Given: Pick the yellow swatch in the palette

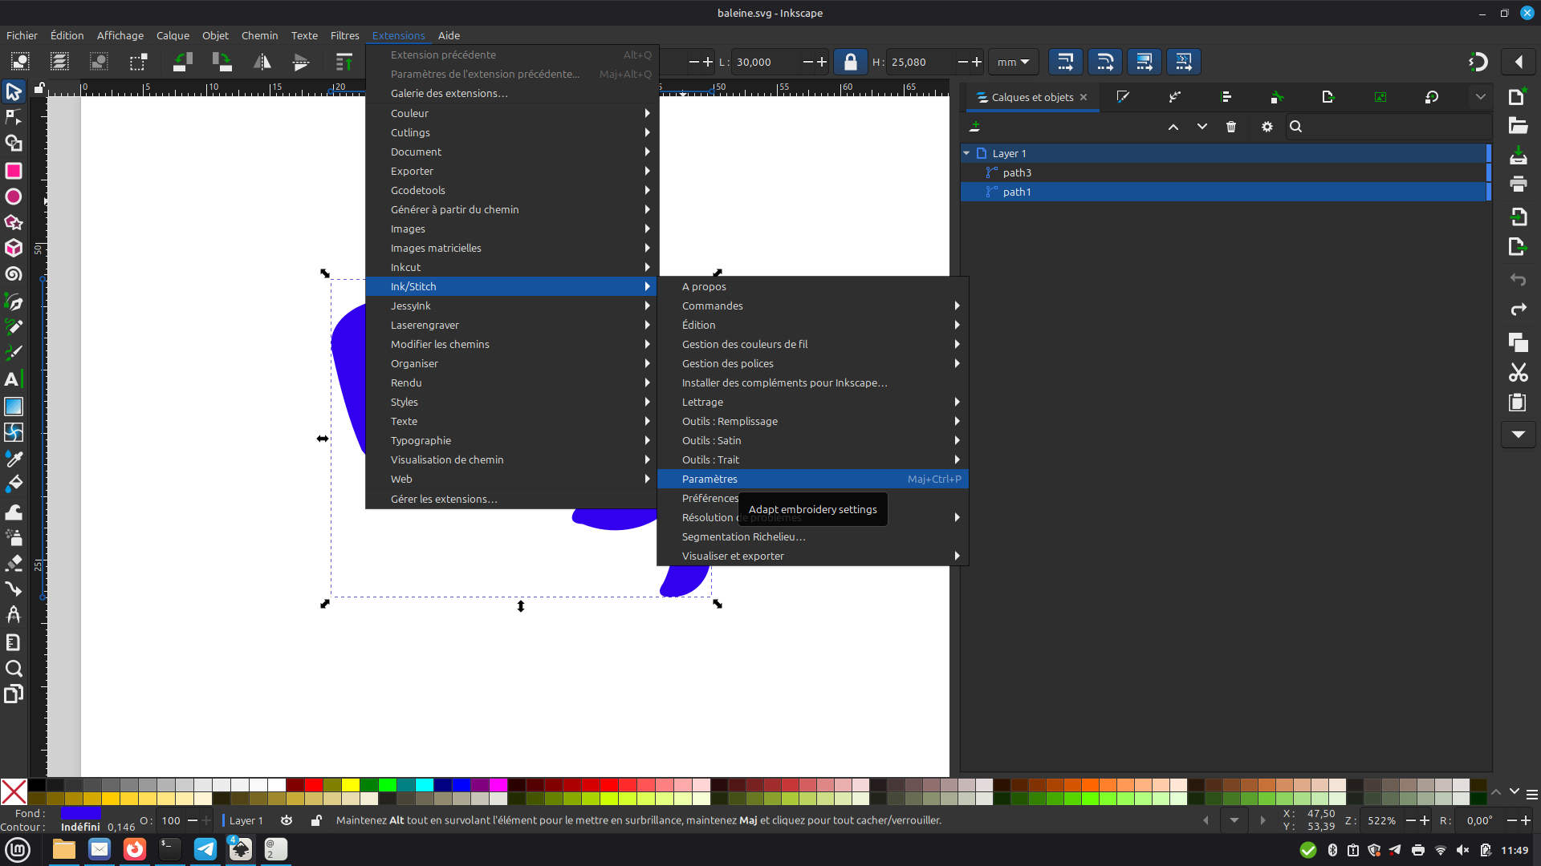Looking at the screenshot, I should pyautogui.click(x=350, y=785).
